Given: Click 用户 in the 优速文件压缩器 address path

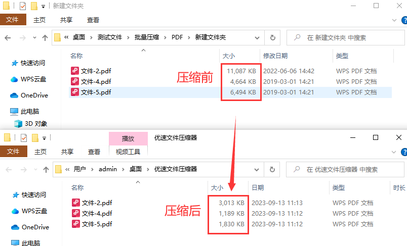Looking at the screenshot, I should click(79, 169).
